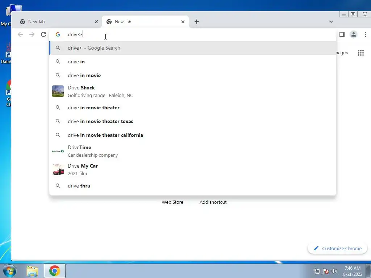371x278 pixels.
Task: Click the DriveTime logo thumbnail
Action: point(58,151)
